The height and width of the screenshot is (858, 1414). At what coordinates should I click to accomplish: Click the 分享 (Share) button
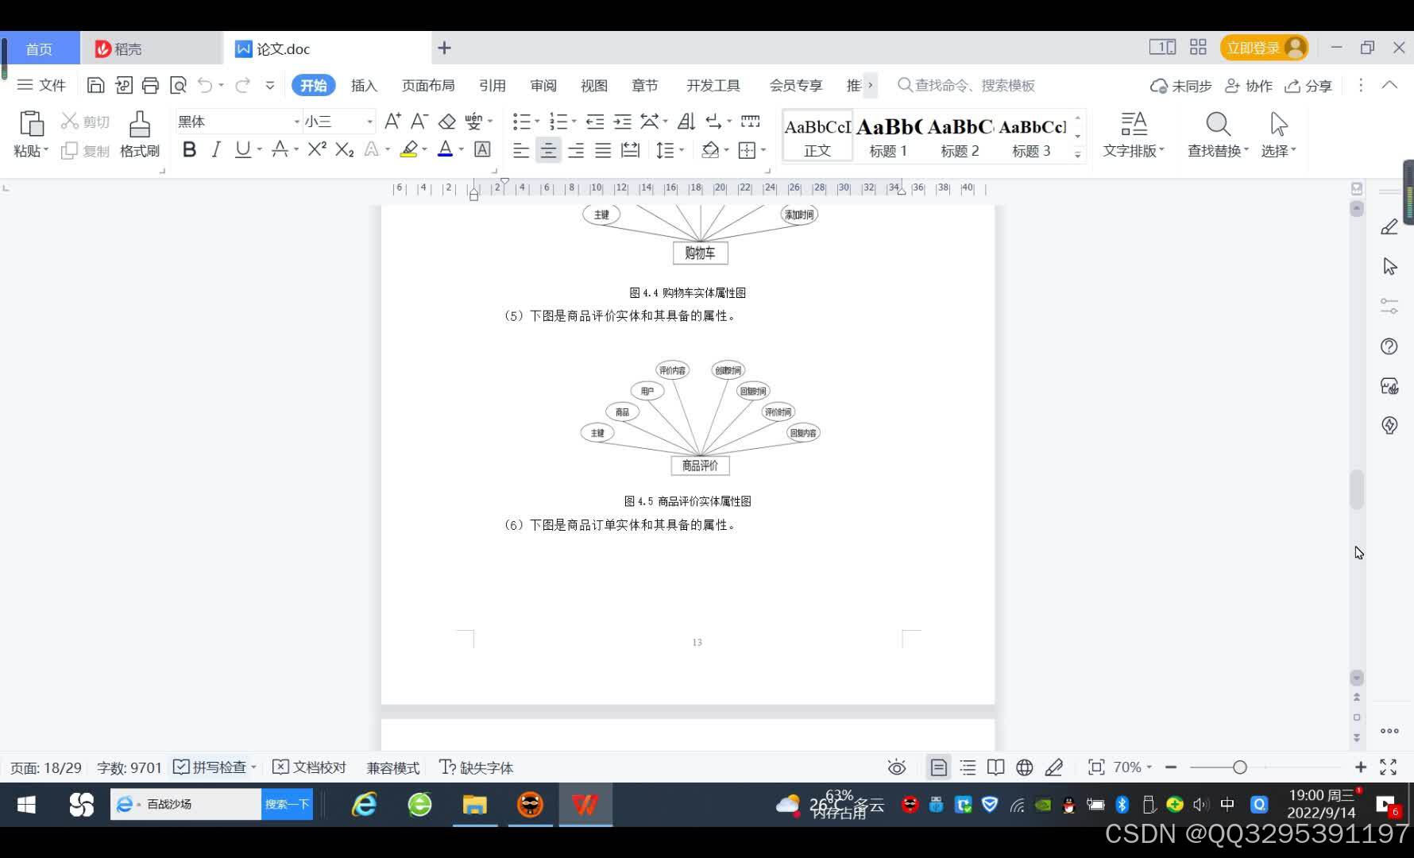coord(1308,86)
